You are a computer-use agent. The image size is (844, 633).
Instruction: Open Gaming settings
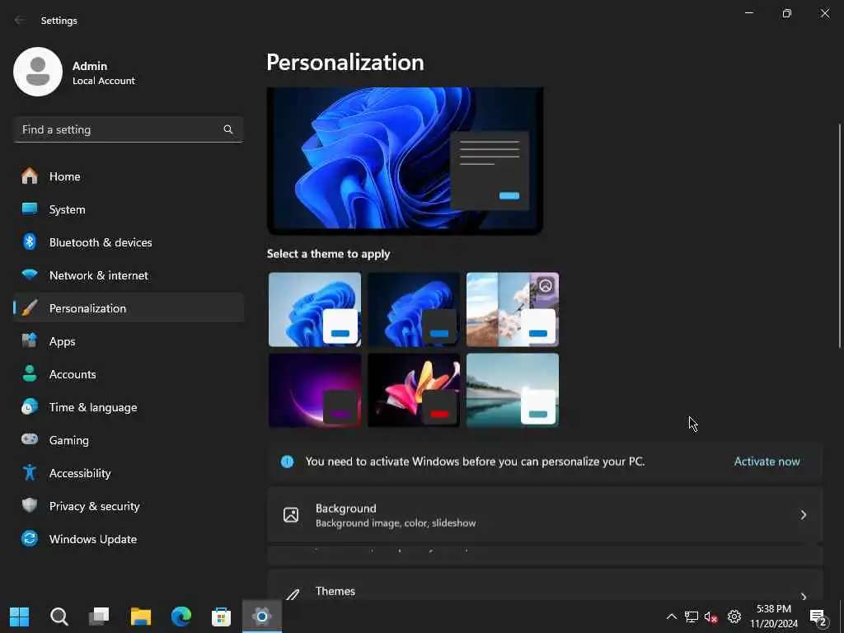129,440
